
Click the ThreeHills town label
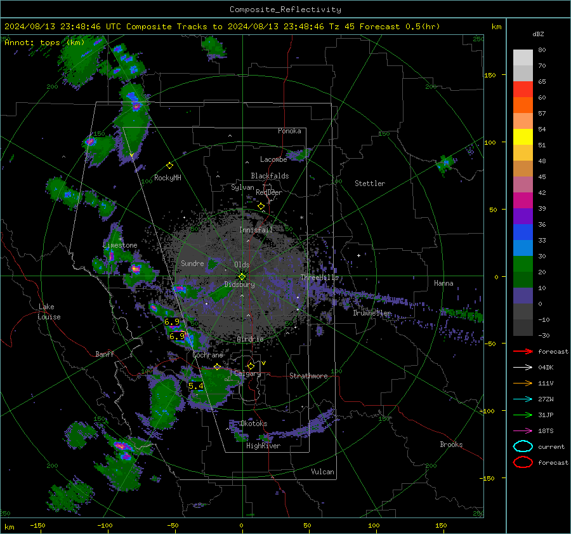(319, 277)
